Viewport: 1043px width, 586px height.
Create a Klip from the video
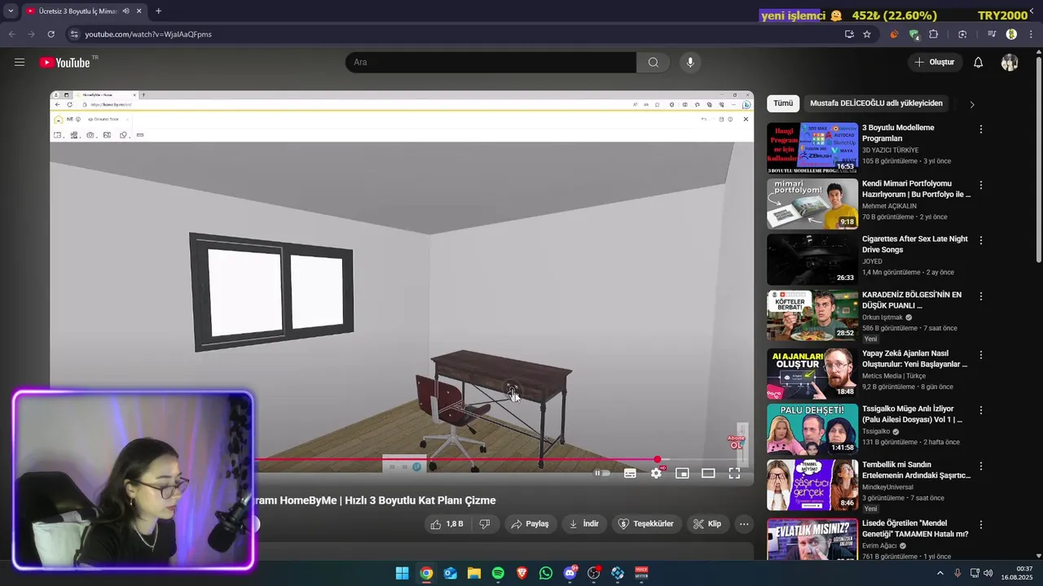707,524
